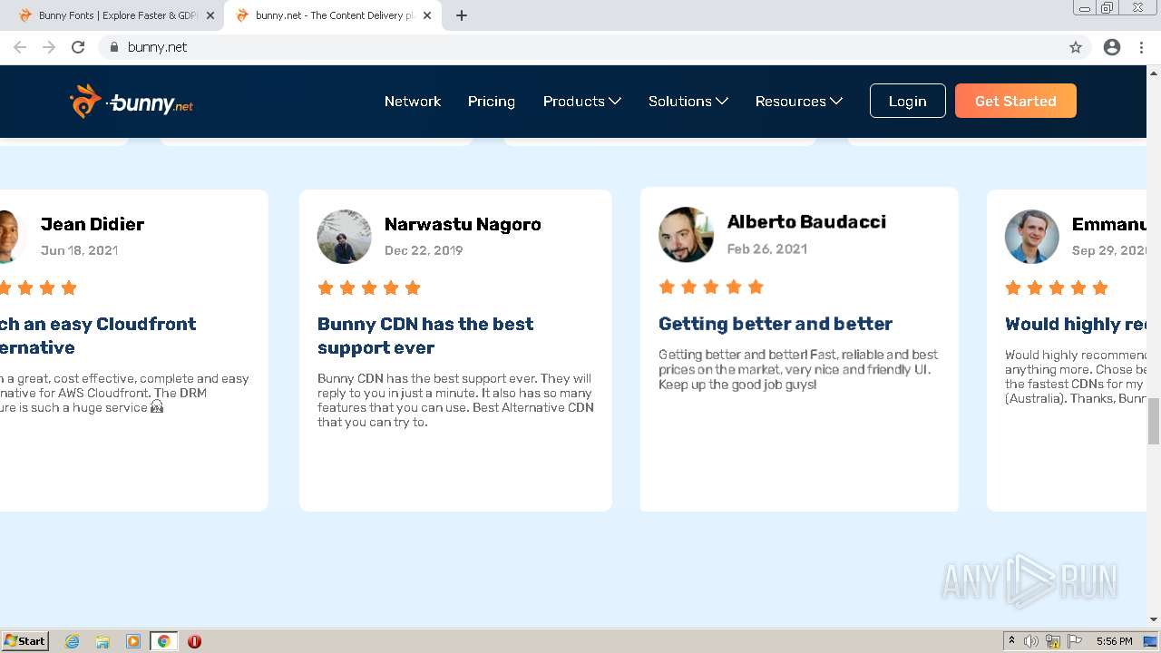Click the last star in Jean Didier's rating
Screen dimensions: 1161x653
point(69,288)
